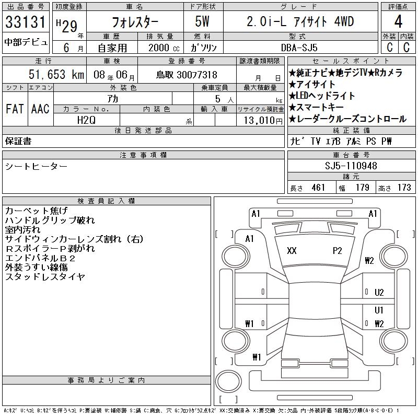Click length value 461
This screenshot has width=418, height=418.
318,188
